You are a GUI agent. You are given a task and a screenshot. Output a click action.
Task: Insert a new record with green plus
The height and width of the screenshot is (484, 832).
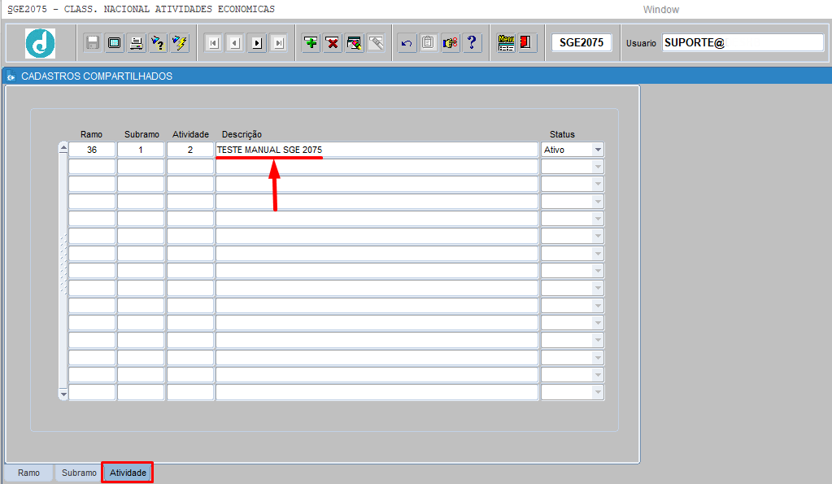click(x=311, y=43)
